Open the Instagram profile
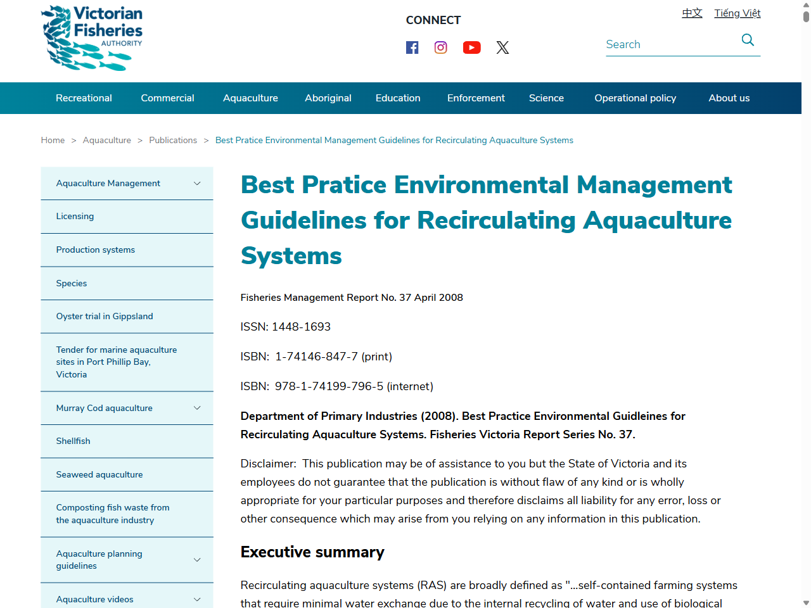The height and width of the screenshot is (608, 811). point(440,47)
